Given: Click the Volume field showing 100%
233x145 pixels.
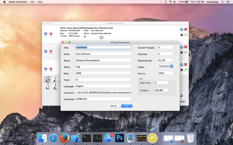Looking at the screenshot, I should 165,73.
